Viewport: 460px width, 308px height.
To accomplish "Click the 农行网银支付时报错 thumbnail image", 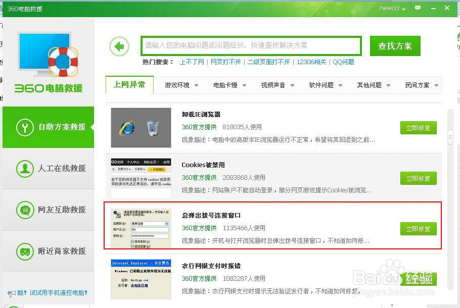I will tap(141, 279).
